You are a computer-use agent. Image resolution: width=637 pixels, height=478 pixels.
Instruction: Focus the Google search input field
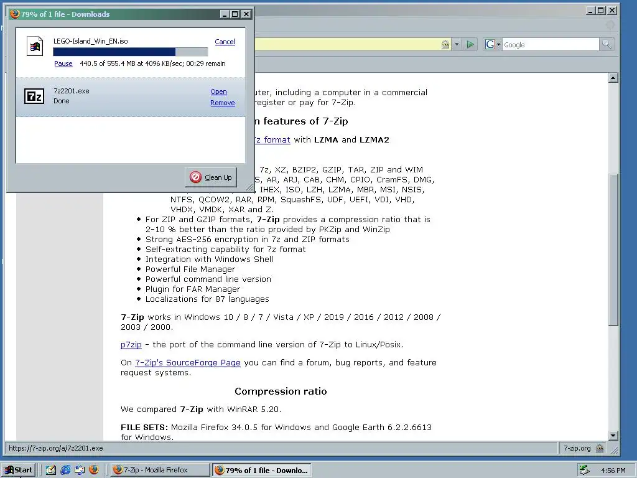tap(551, 44)
